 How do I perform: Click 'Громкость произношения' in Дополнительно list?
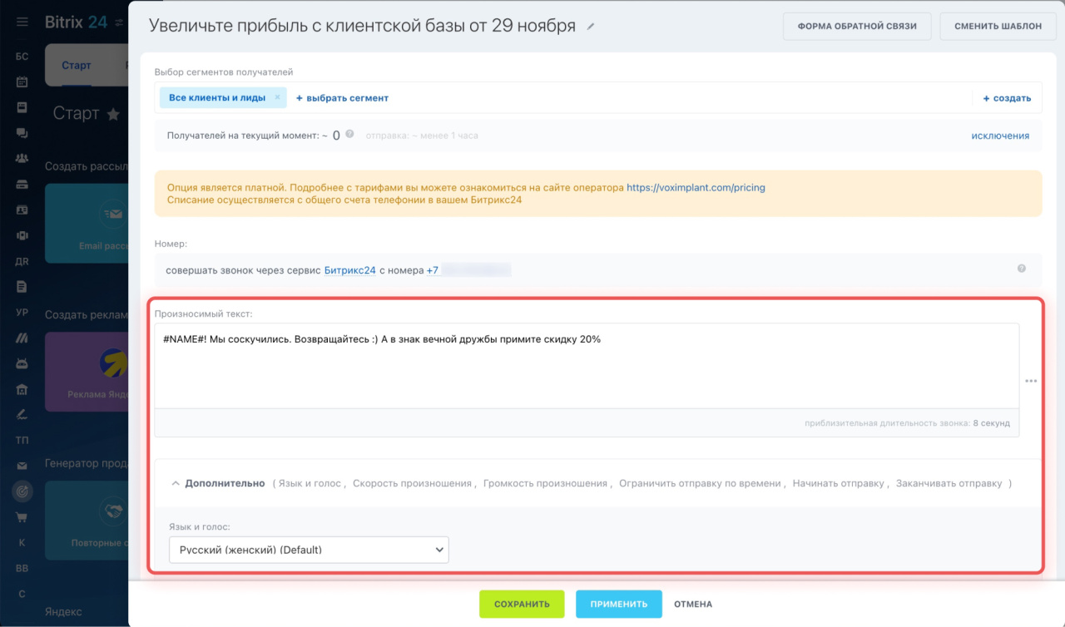(545, 483)
